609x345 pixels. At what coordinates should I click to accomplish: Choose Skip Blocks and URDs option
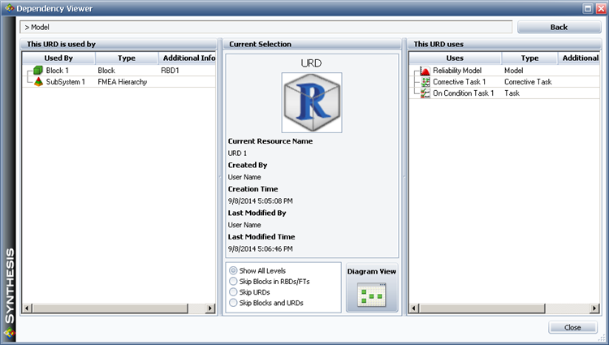coord(234,303)
